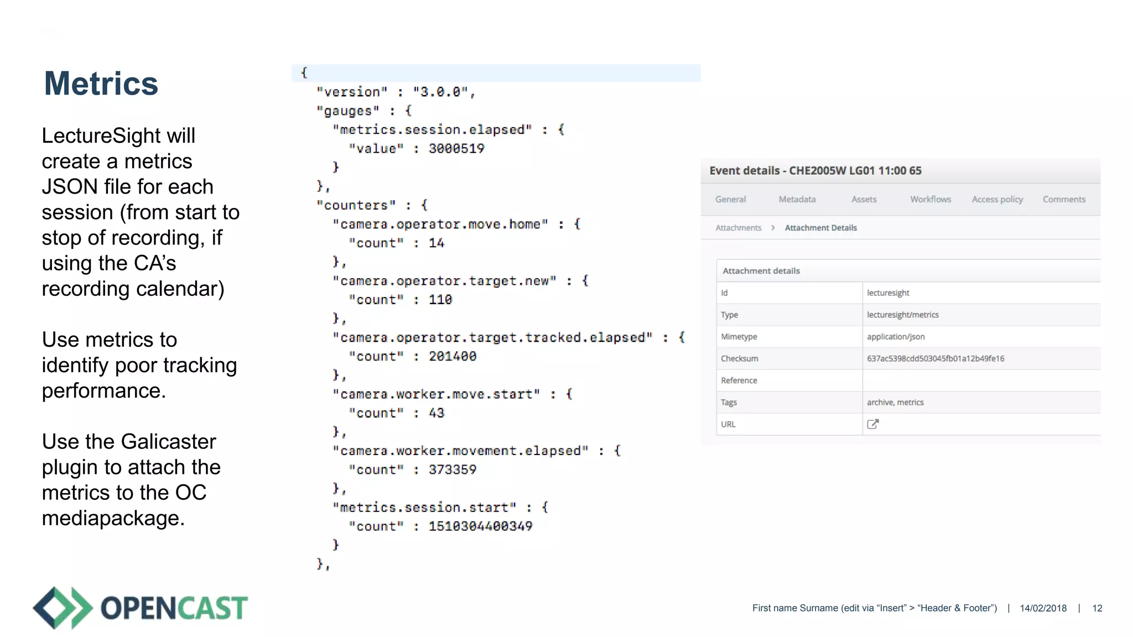This screenshot has width=1133, height=637.
Task: Click the footer date 14/02/2018
Action: tap(1043, 608)
